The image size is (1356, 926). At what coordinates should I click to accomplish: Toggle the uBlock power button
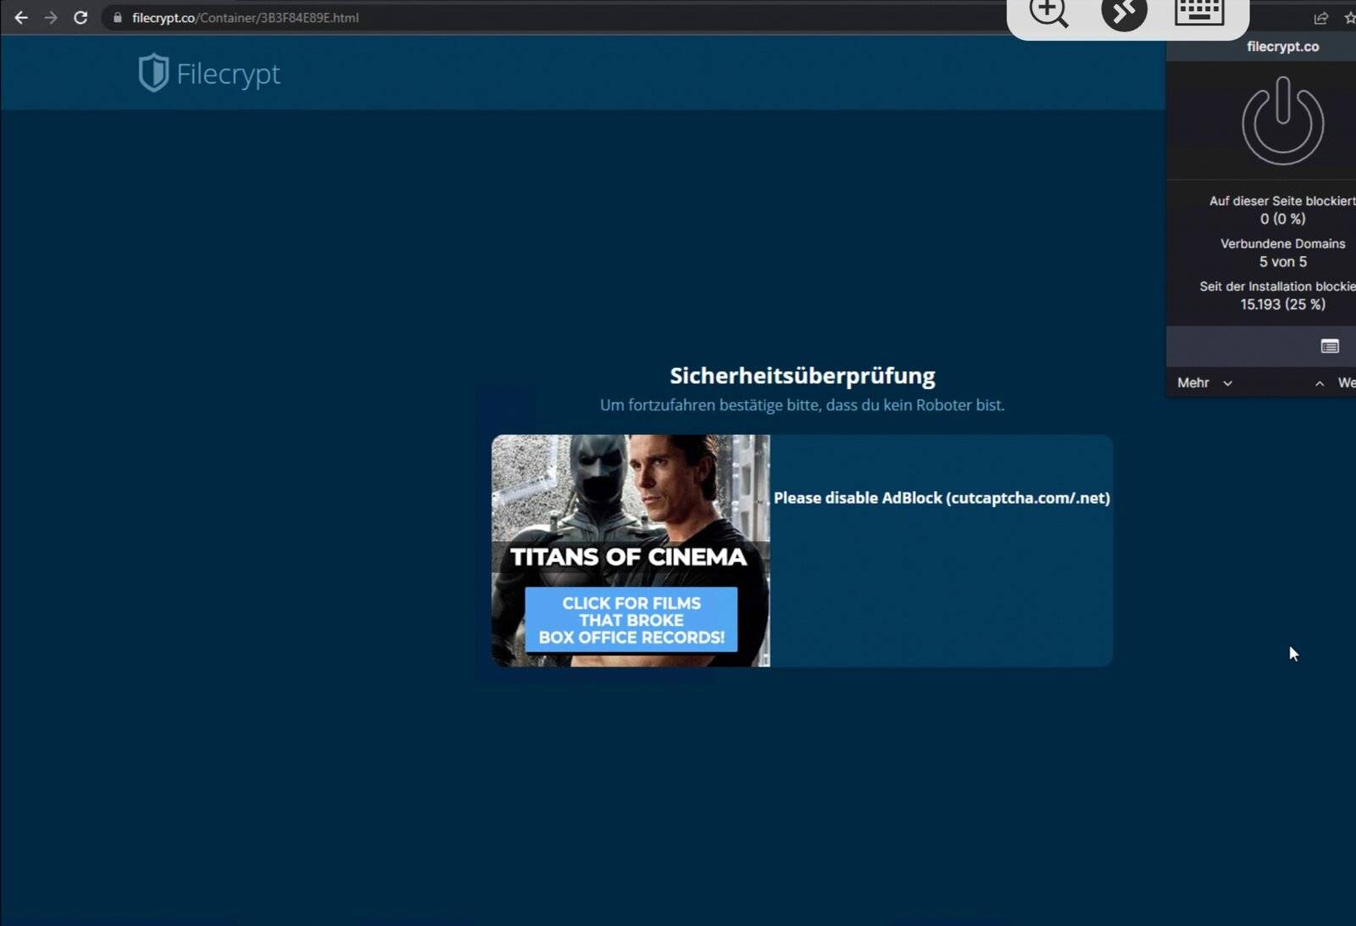coord(1282,120)
